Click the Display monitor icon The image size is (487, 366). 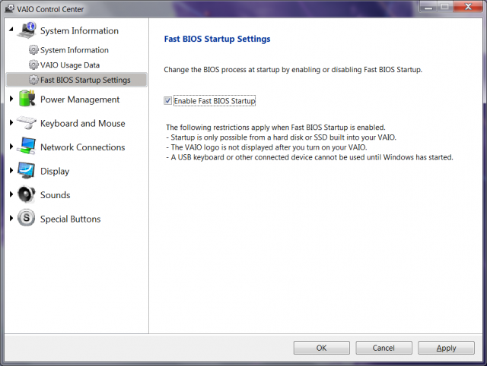tap(27, 170)
